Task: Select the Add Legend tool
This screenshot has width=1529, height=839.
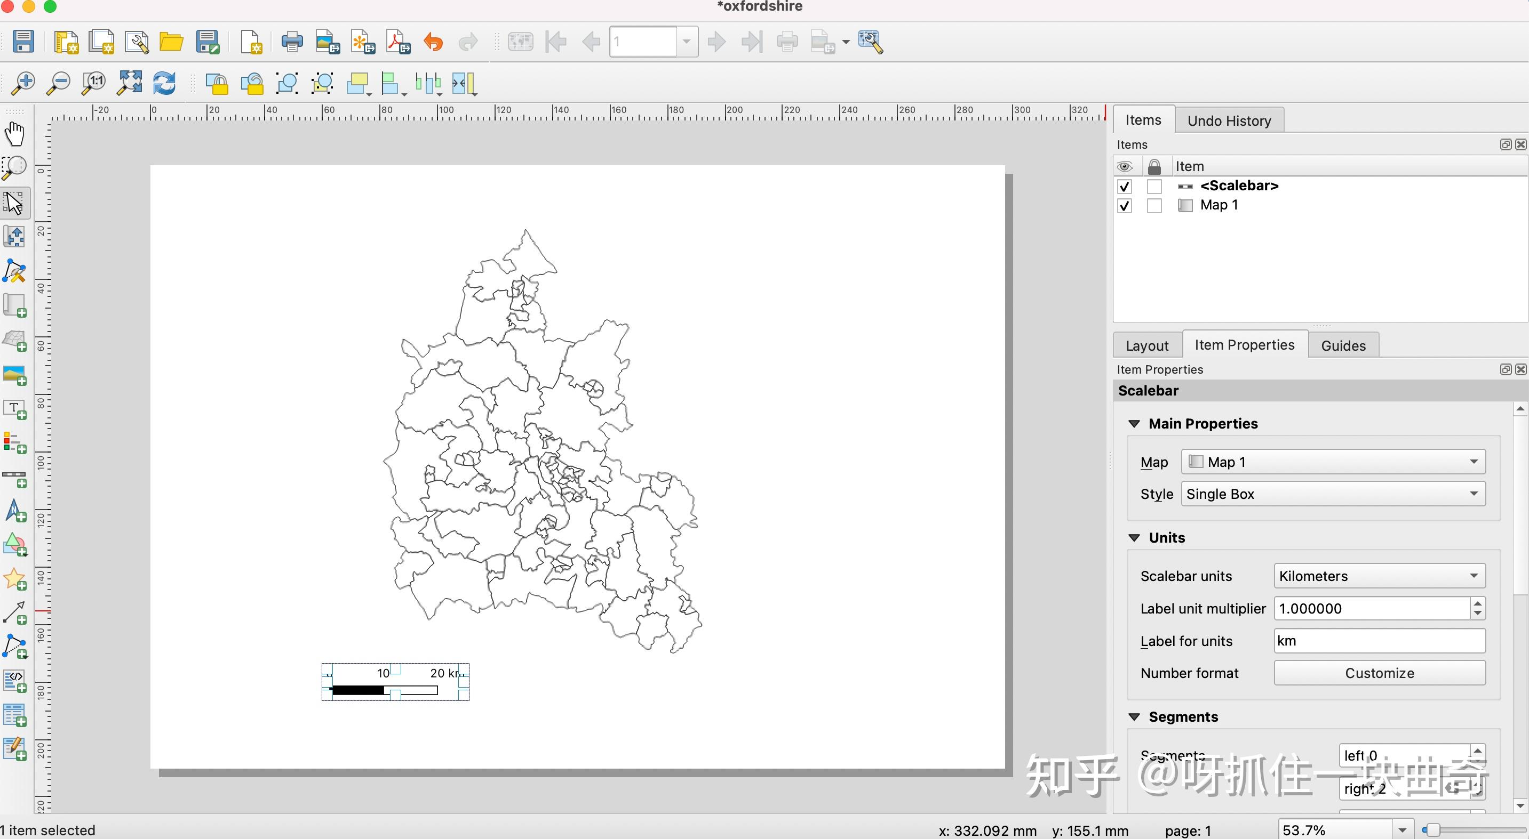Action: pos(14,442)
